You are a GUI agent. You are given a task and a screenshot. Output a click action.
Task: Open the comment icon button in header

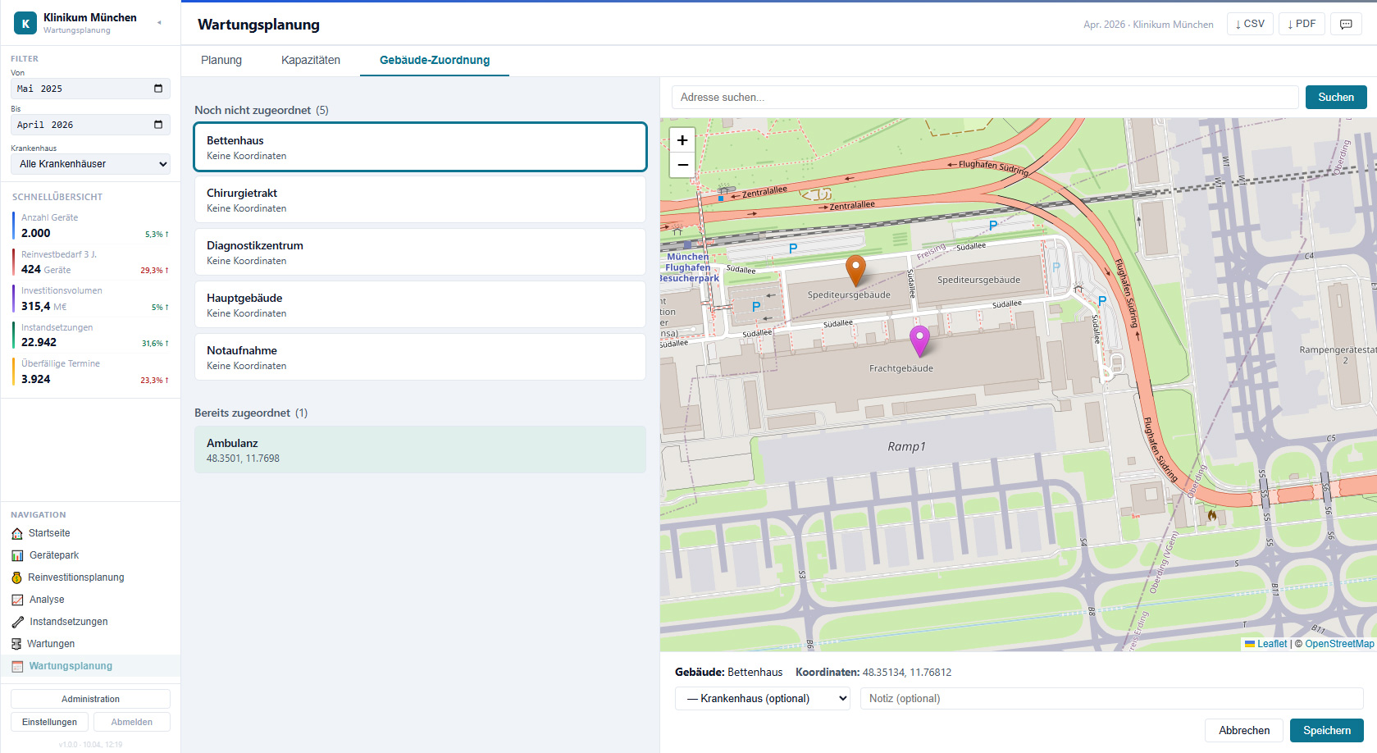(x=1346, y=24)
